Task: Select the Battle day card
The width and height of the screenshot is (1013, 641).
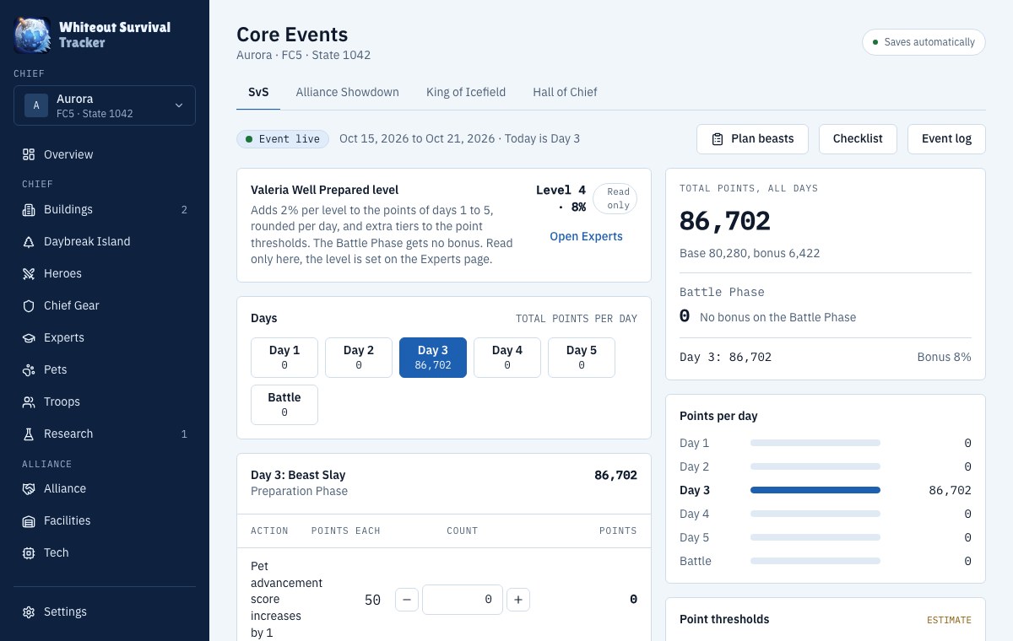Action: tap(284, 404)
